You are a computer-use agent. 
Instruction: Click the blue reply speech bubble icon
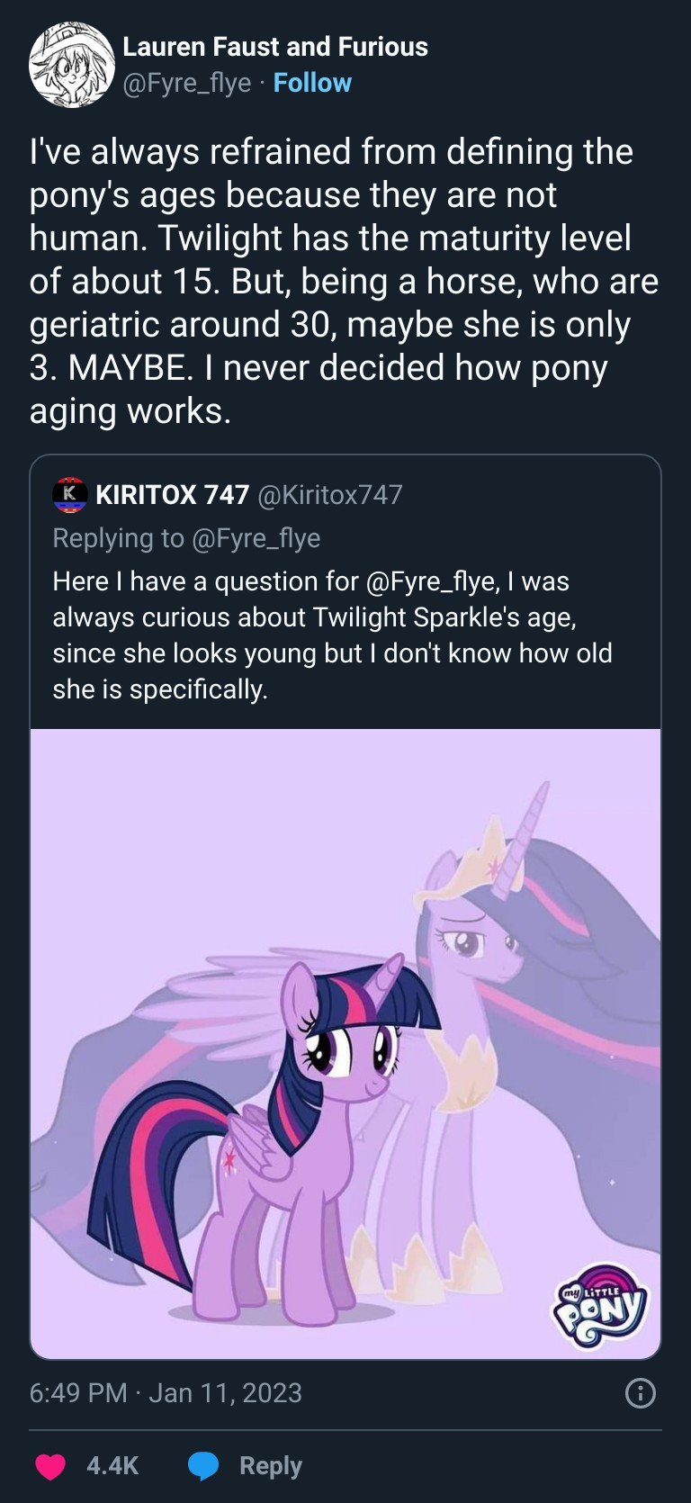[x=204, y=1466]
